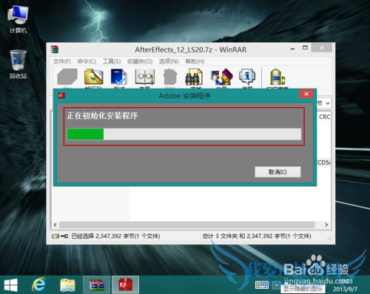Screen dimensions: 370x294
Task: Click the Find (binoculars) icon in WinRAR
Action: 194,77
